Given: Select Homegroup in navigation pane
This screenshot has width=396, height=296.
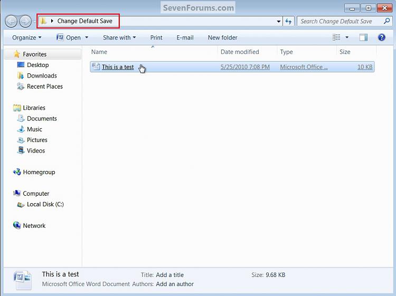Looking at the screenshot, I should click(39, 172).
